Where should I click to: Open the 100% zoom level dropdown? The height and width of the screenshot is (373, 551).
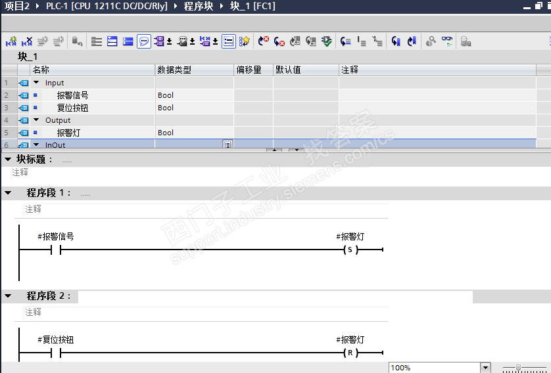(485, 367)
